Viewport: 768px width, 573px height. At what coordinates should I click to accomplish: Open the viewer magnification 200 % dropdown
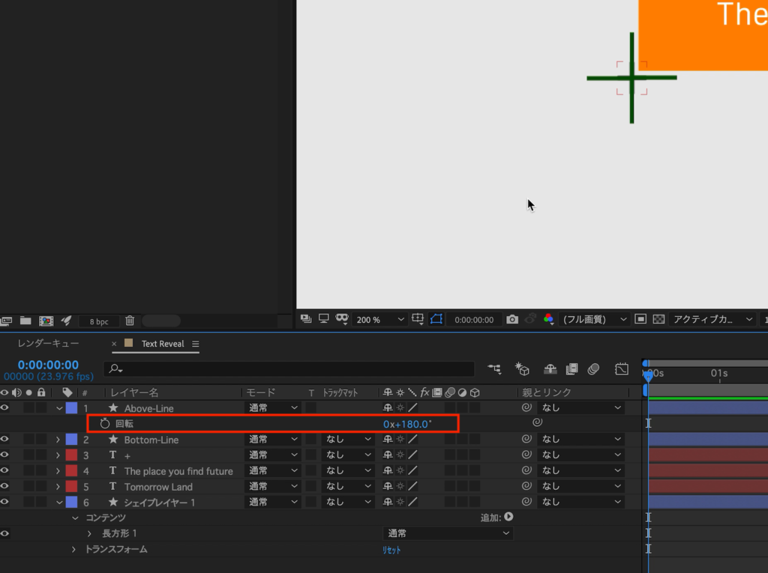(x=380, y=319)
